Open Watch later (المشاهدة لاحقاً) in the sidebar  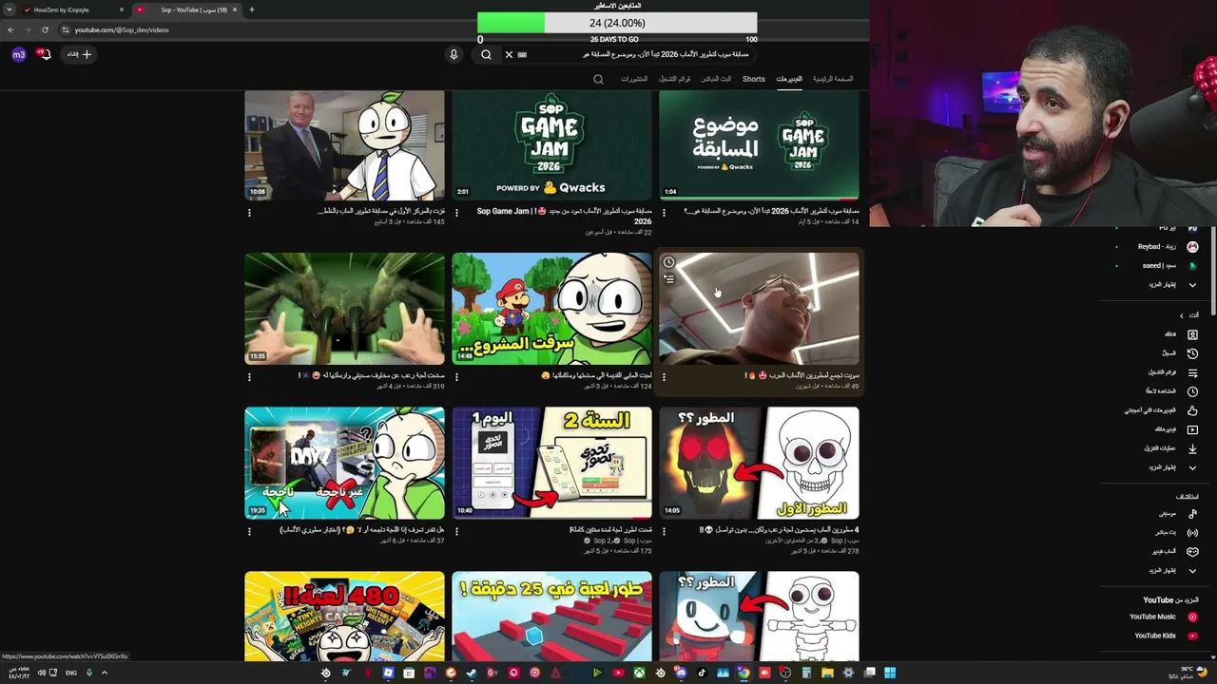pos(1171,391)
